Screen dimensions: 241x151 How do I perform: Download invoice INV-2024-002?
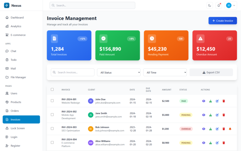pyautogui.click(x=211, y=115)
